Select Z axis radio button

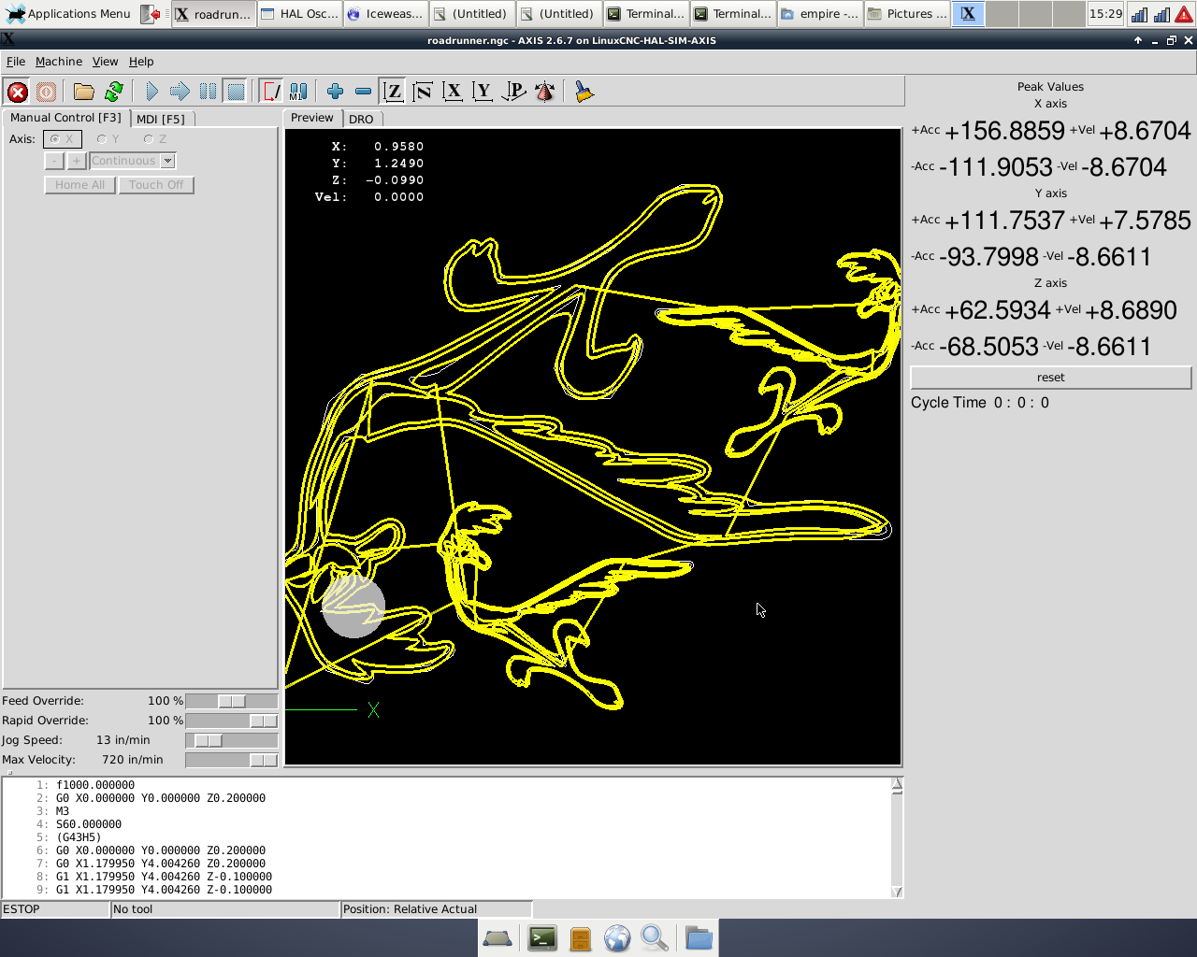155,139
